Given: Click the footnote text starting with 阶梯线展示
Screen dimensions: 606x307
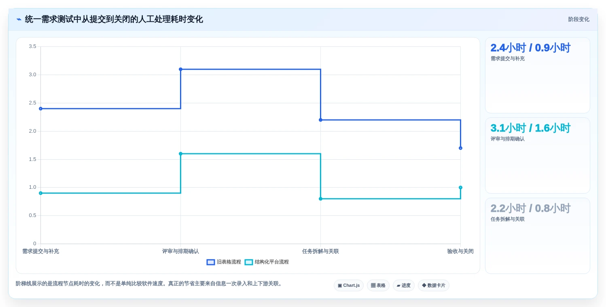Looking at the screenshot, I should point(149,284).
